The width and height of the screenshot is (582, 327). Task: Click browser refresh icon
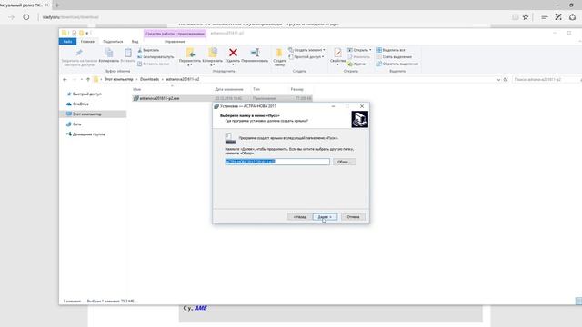tap(26, 17)
